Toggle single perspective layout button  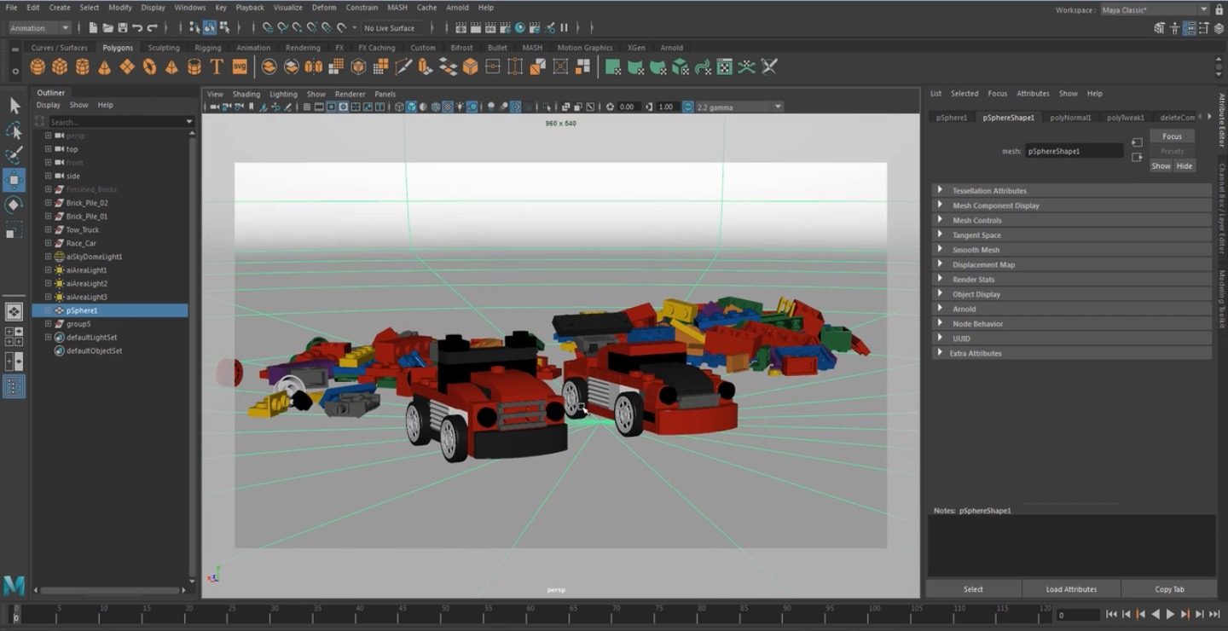(14, 311)
